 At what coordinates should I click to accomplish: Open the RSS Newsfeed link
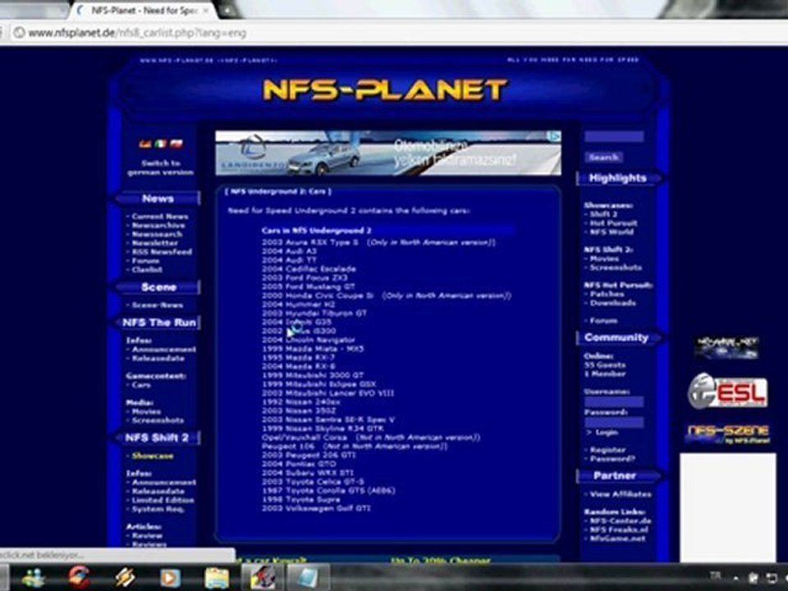162,252
